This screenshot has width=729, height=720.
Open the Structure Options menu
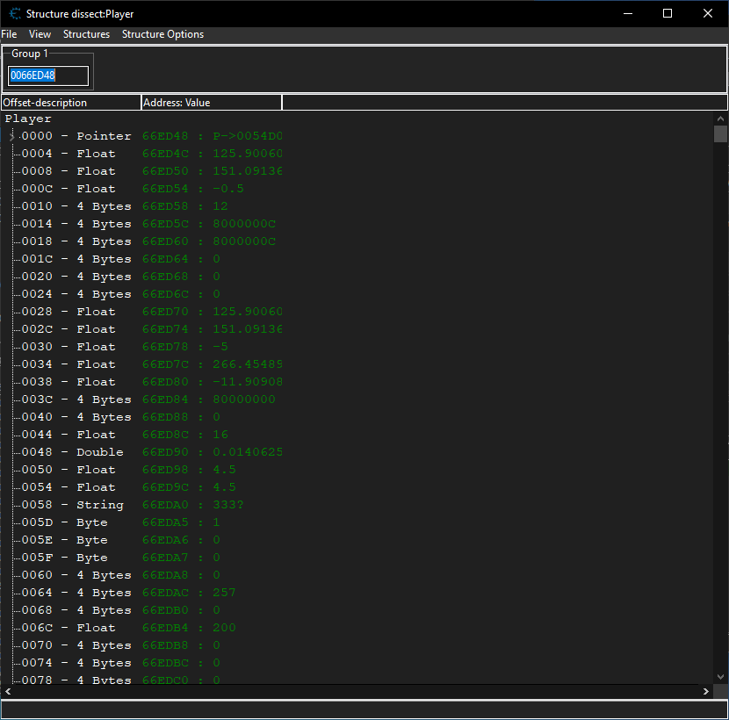coord(162,34)
